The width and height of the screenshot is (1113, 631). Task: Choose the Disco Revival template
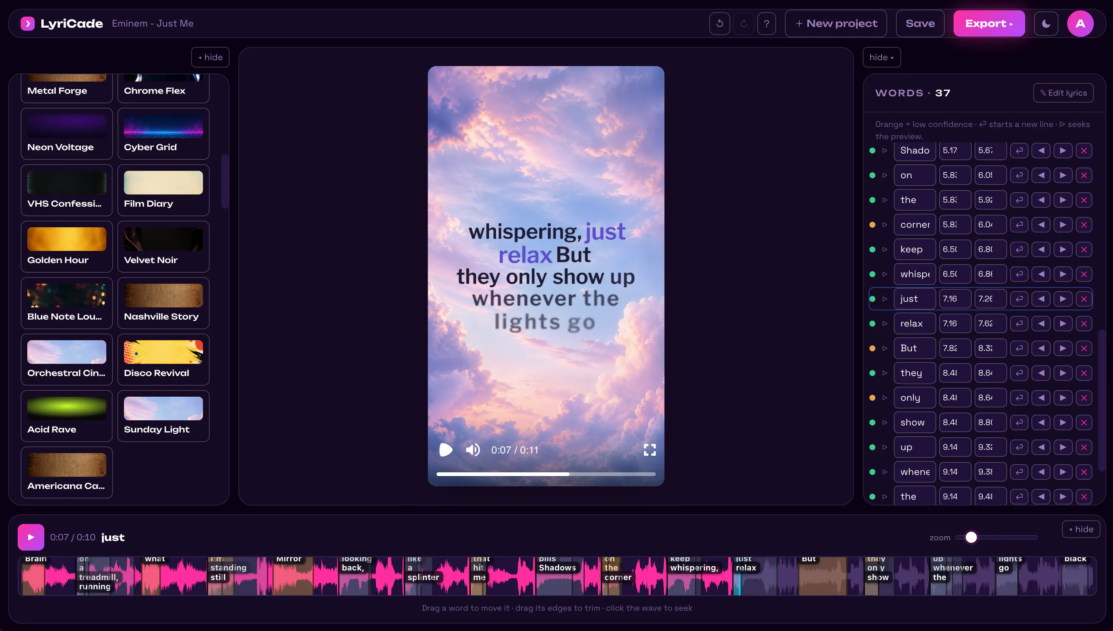coord(163,359)
